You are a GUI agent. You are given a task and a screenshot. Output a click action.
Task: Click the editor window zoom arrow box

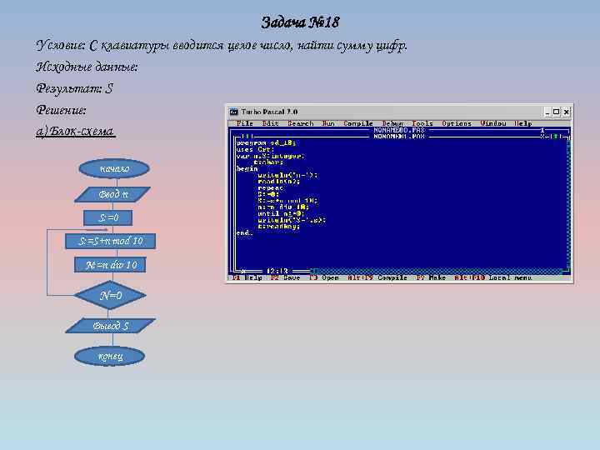[557, 136]
